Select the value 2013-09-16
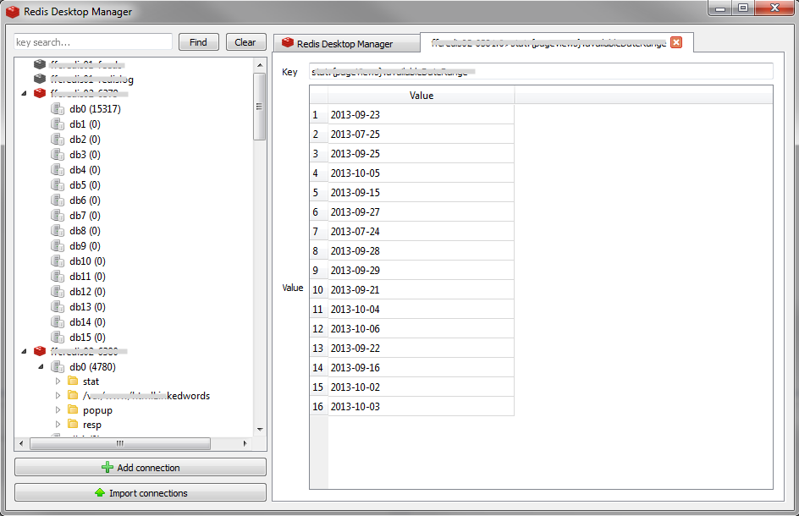Viewport: 799px width, 516px height. pyautogui.click(x=421, y=368)
